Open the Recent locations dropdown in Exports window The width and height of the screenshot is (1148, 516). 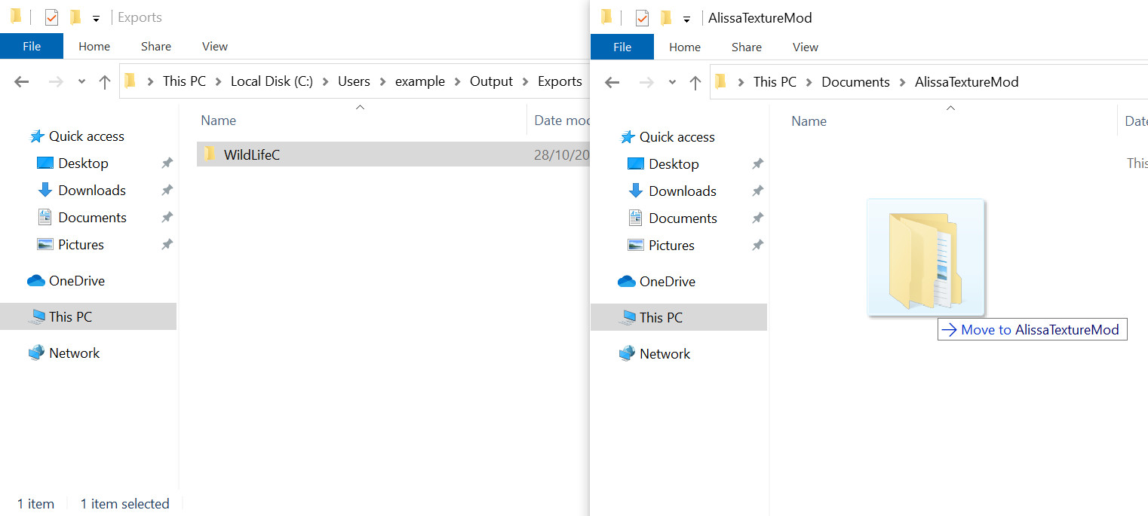pos(81,82)
